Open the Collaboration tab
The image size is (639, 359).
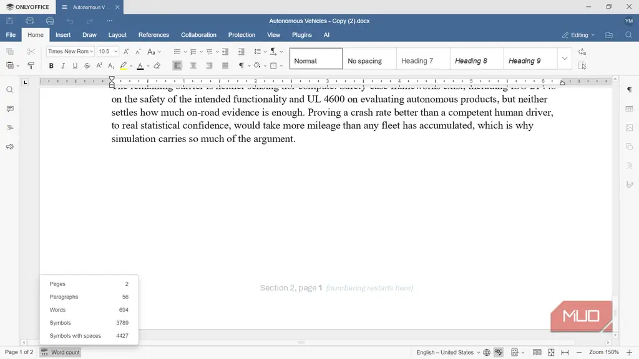[198, 35]
